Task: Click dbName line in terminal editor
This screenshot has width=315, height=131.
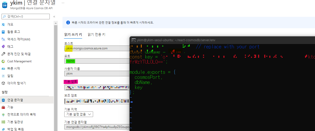Action: pyautogui.click(x=143, y=82)
